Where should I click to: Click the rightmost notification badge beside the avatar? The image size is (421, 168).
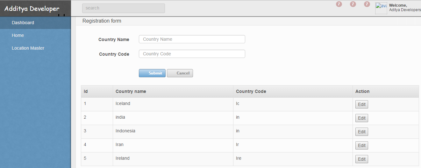click(367, 4)
